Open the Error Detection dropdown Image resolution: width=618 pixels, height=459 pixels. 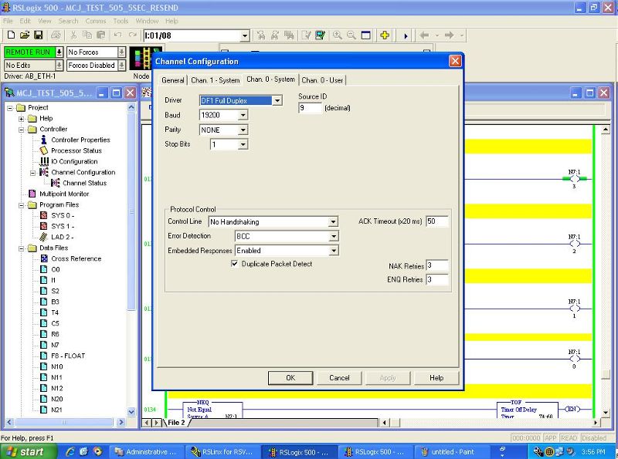(334, 236)
